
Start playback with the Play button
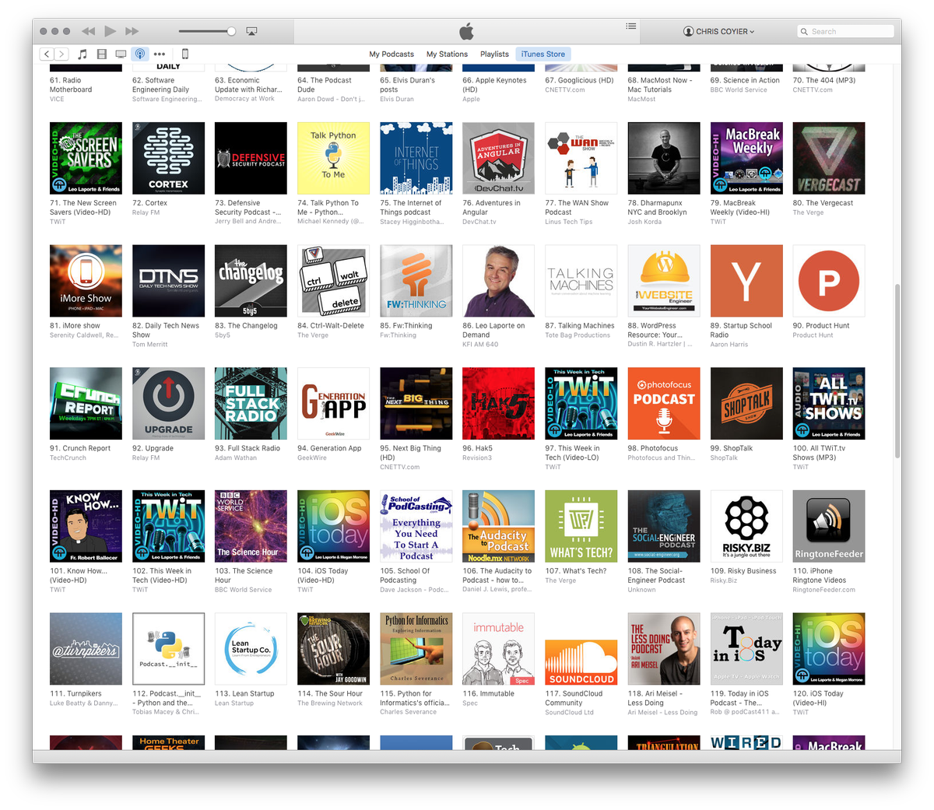click(x=111, y=31)
